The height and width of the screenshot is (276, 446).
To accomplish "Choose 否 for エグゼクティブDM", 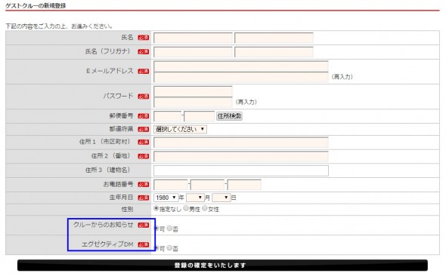I will point(169,248).
